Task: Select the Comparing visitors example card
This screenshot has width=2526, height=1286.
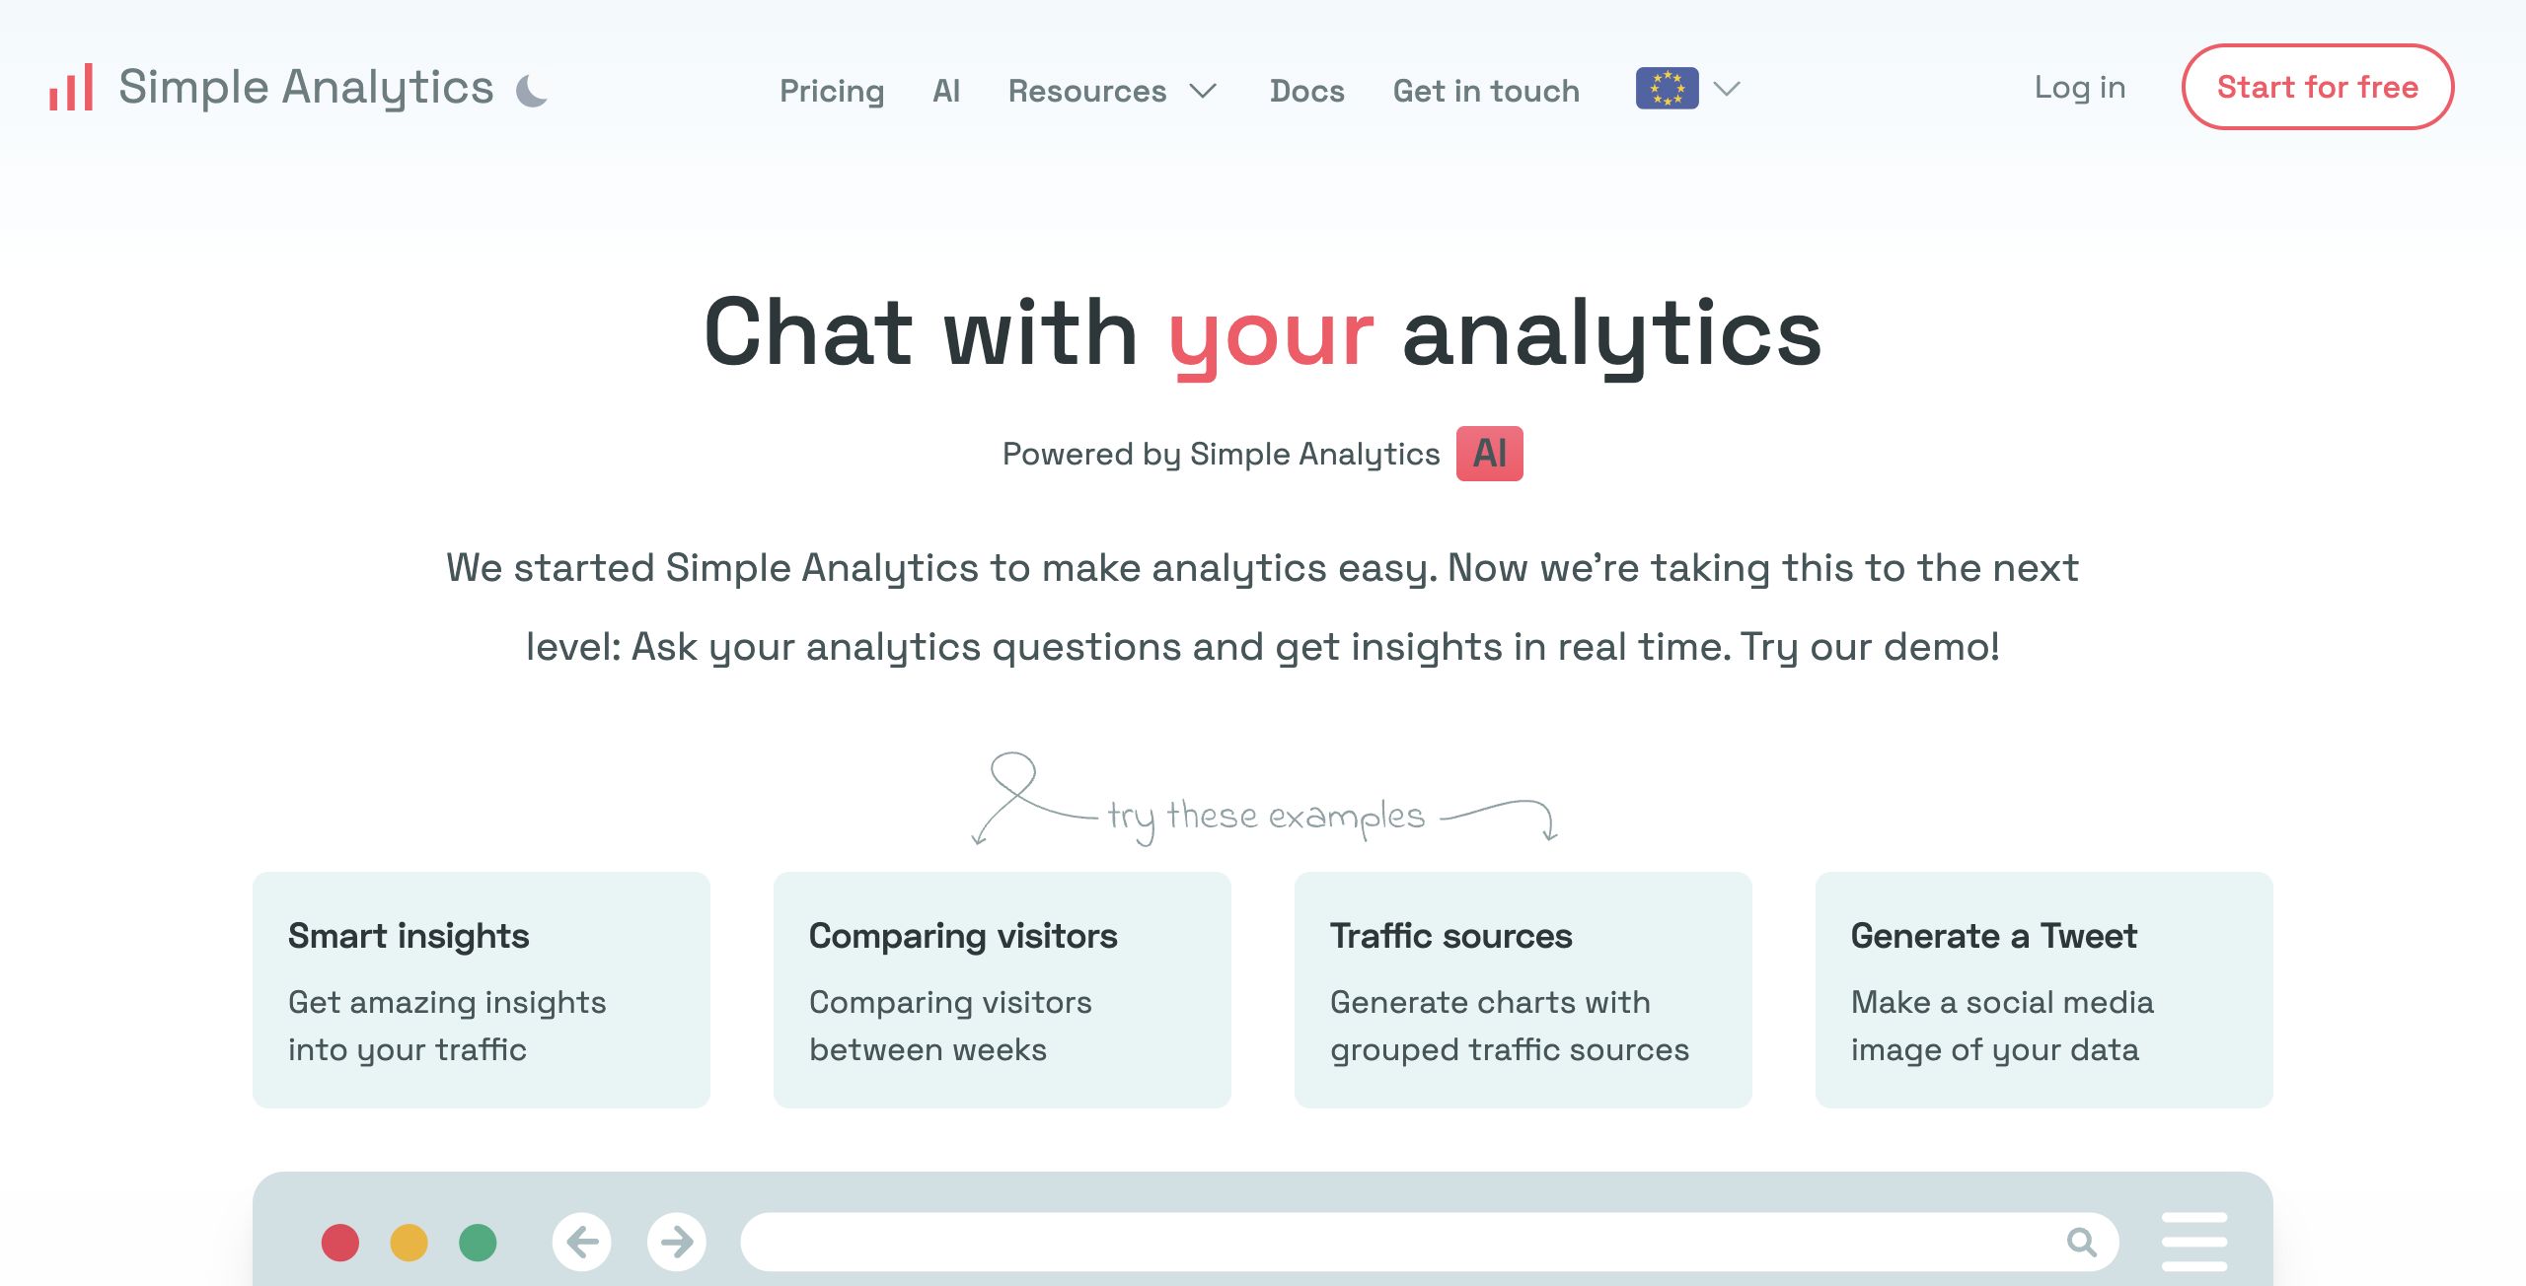Action: (x=1003, y=989)
